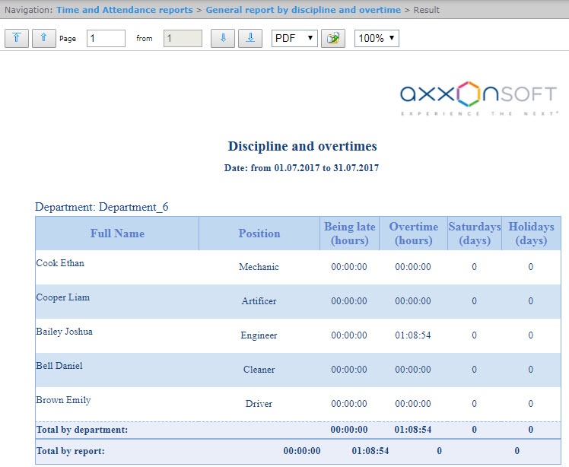This screenshot has height=467, width=569.
Task: Go to the next report page
Action: coord(222,38)
